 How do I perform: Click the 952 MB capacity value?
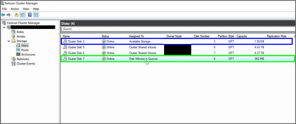click(259, 59)
